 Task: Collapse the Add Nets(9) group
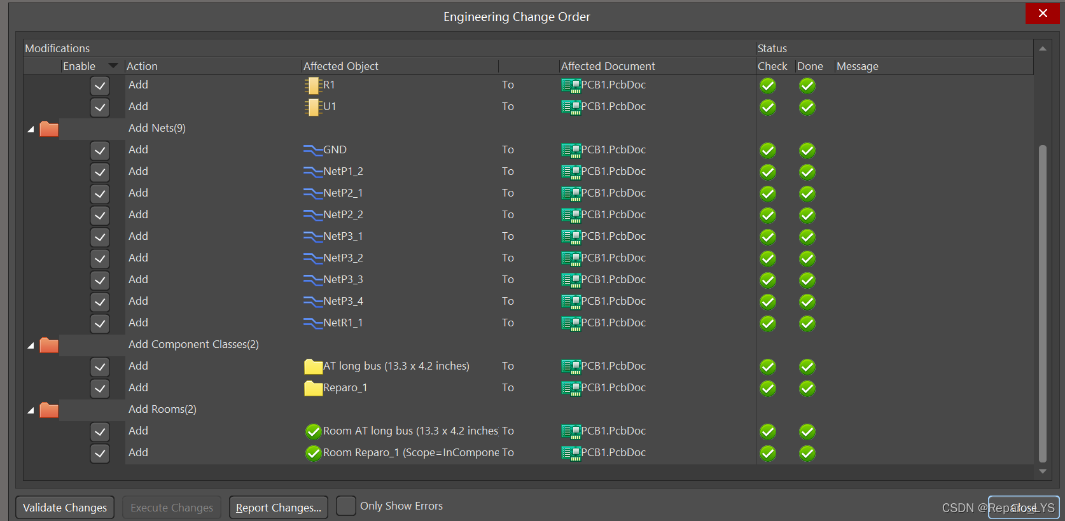pyautogui.click(x=31, y=129)
